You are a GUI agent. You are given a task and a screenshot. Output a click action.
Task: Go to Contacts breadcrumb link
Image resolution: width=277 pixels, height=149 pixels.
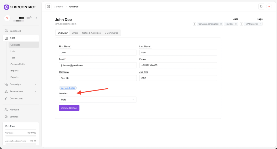coord(58,6)
